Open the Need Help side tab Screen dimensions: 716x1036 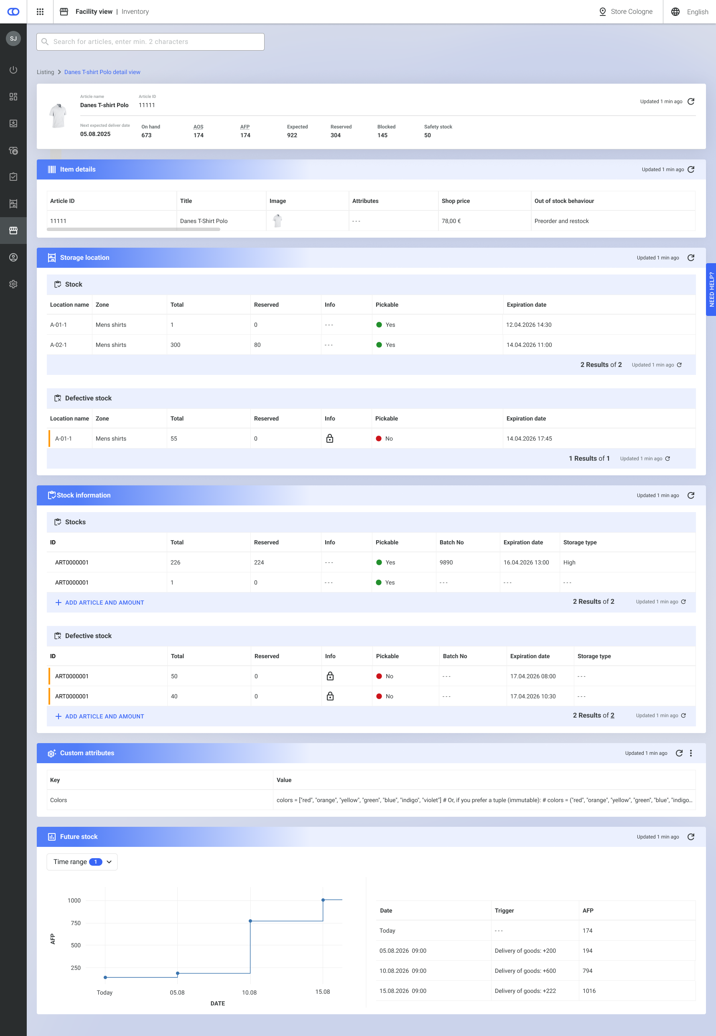click(x=711, y=289)
